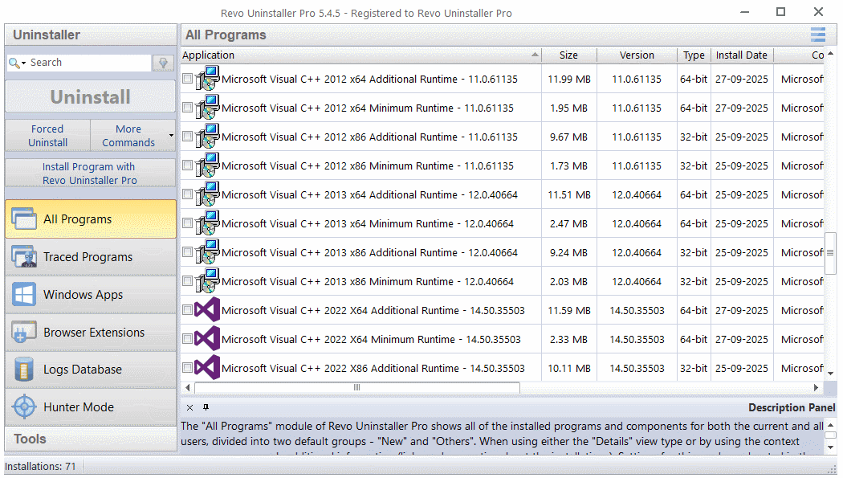Viewport: 843px width, 478px height.
Task: Click the Visual Studio icon for 2022 X86 Additional Runtime
Action: click(x=207, y=368)
